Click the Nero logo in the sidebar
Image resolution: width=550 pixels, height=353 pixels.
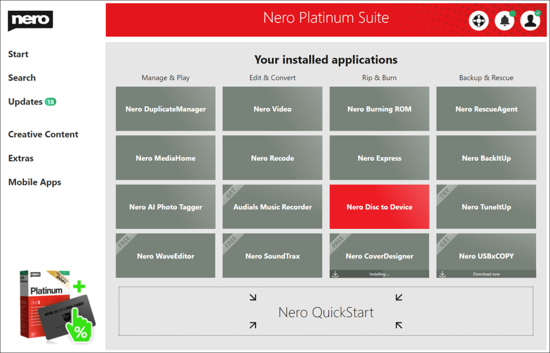point(30,20)
